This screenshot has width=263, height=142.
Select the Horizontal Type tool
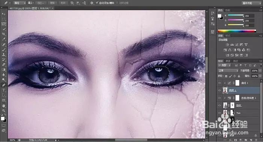(x=3, y=90)
